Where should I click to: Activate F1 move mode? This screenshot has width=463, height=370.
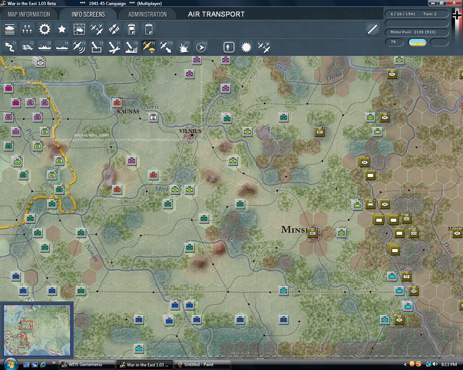point(10,47)
